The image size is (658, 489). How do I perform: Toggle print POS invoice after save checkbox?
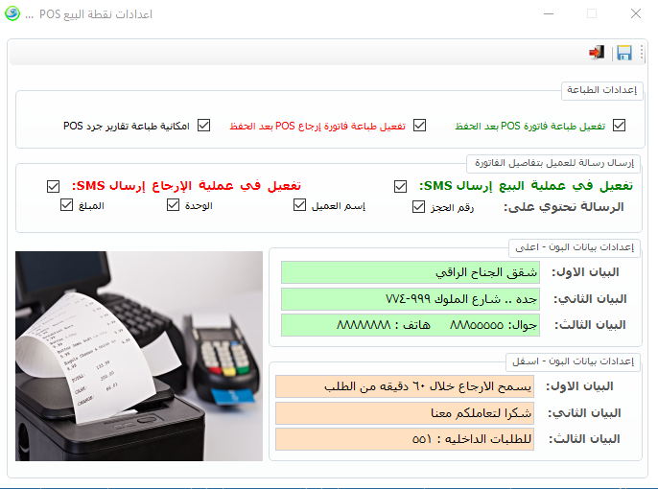(x=619, y=126)
